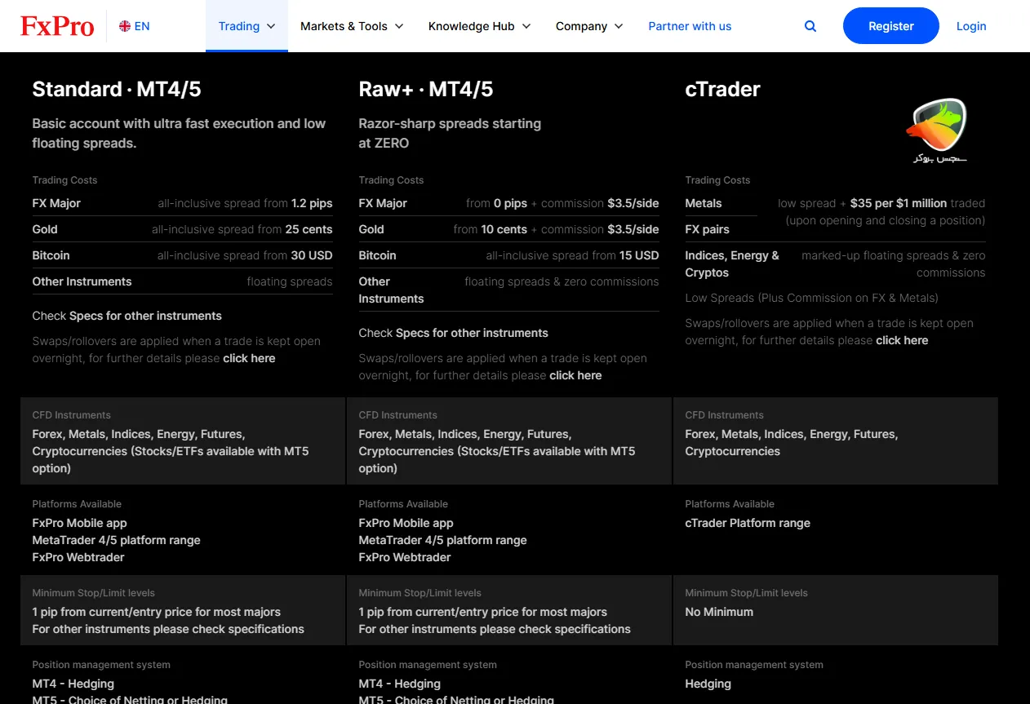1030x704 pixels.
Task: Click the search magnifier icon
Action: point(810,26)
